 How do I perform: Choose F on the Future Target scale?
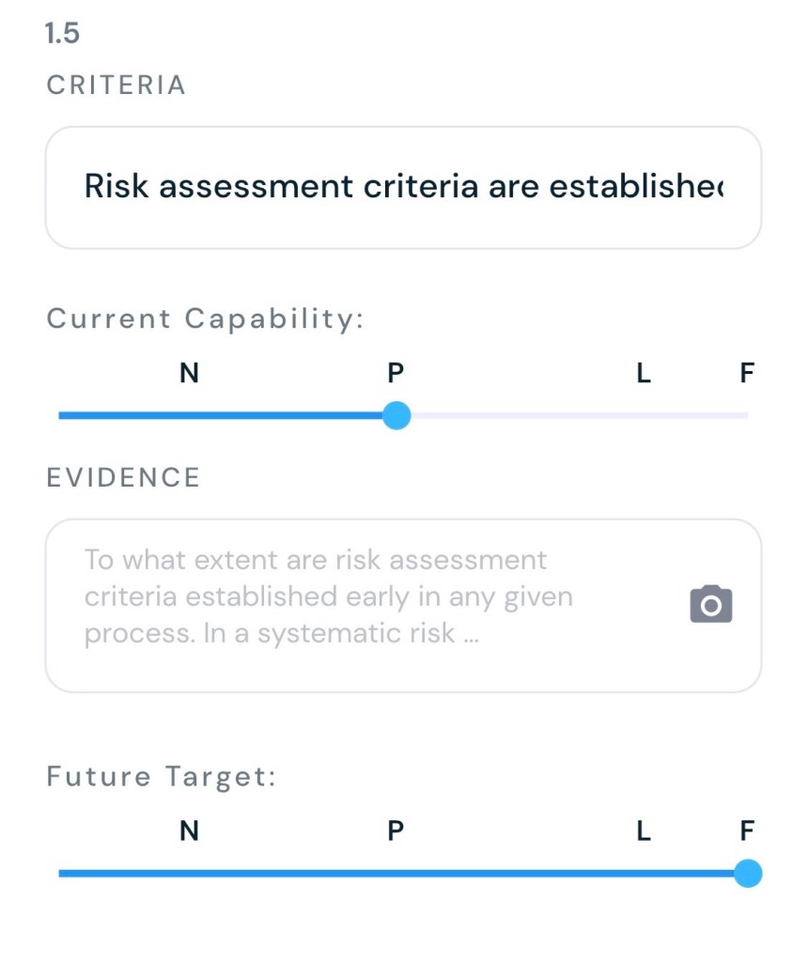[747, 831]
